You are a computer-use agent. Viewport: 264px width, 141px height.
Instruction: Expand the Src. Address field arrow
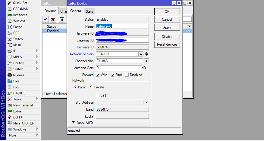pyautogui.click(x=146, y=102)
